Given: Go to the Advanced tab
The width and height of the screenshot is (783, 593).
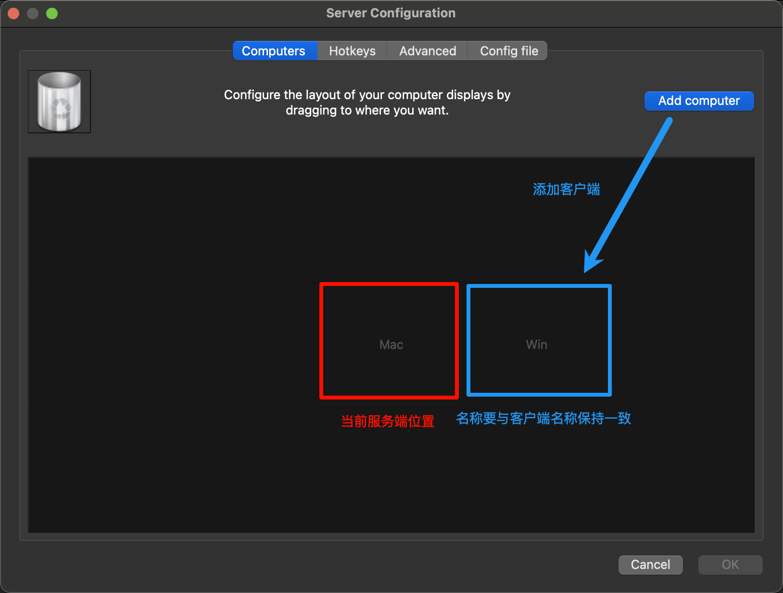Looking at the screenshot, I should [x=428, y=51].
